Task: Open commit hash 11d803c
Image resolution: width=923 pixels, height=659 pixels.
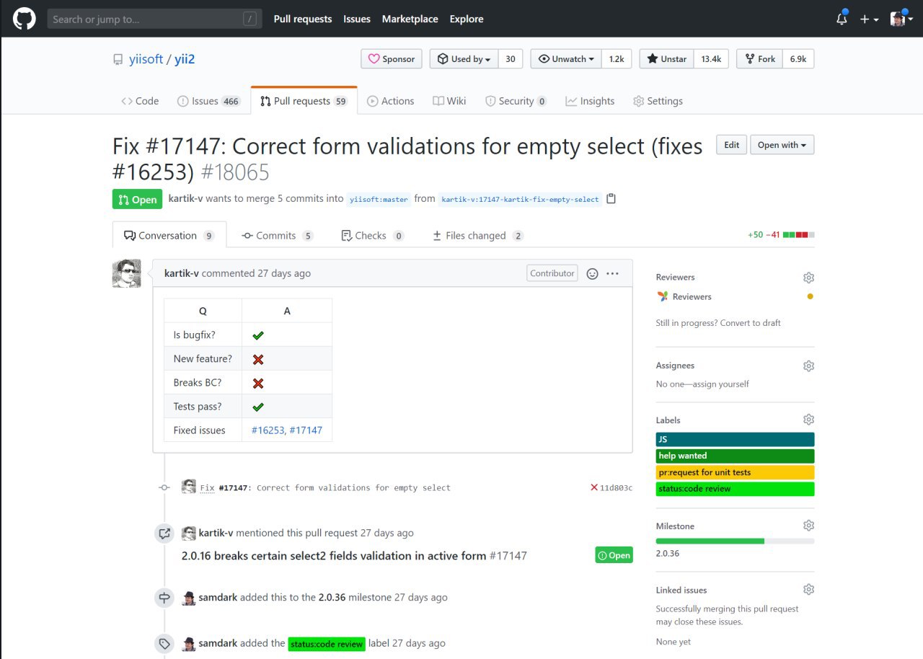Action: click(617, 487)
